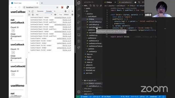Close the DevTools panel
This screenshot has width=175, height=98.
tap(72, 11)
